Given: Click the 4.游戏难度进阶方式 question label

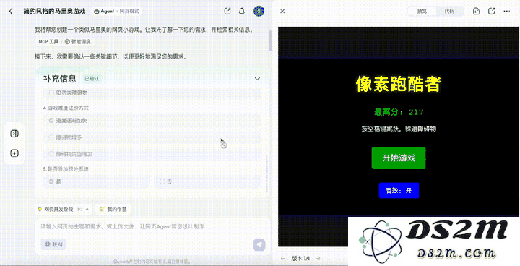Looking at the screenshot, I should pos(66,108).
